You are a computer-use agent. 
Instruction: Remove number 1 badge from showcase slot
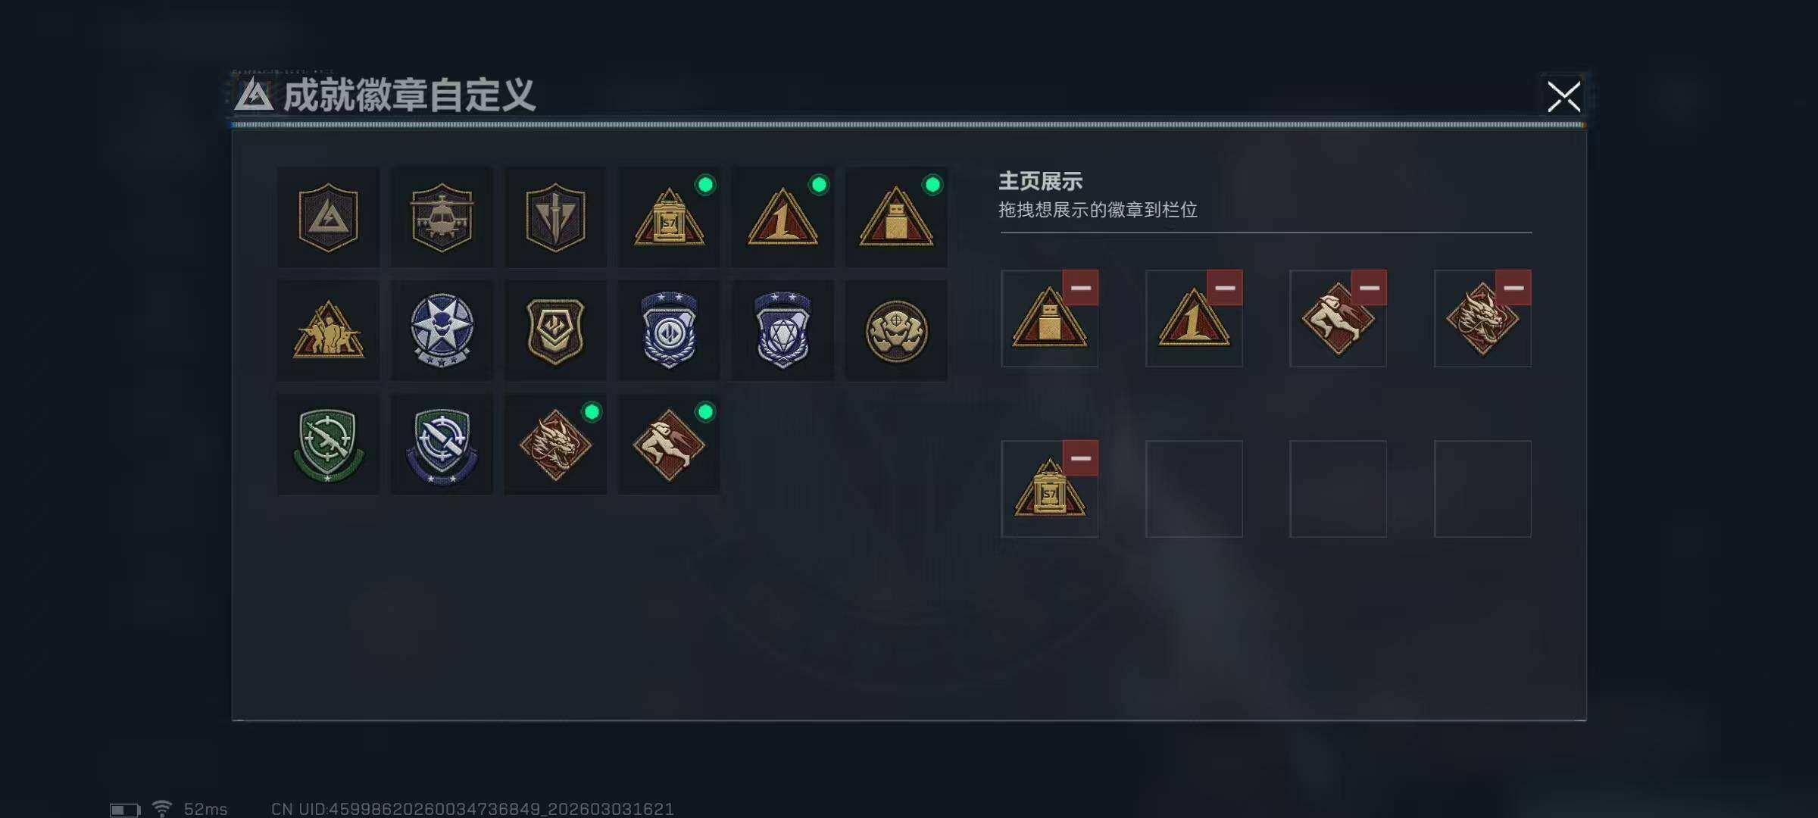click(x=1225, y=288)
